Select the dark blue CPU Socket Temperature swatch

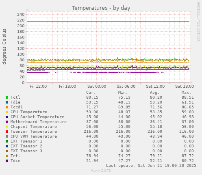(7, 117)
